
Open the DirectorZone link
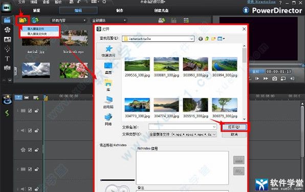[x=261, y=2]
